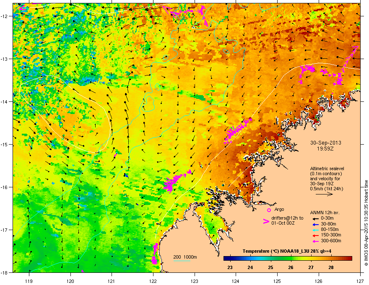The height and width of the screenshot is (285, 369).
Task: Click the longitude label 125 on bottom axis
Action: pos(277,281)
